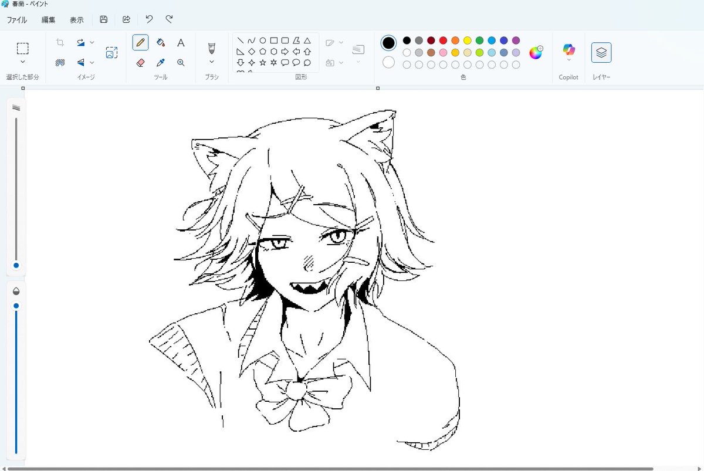
Task: Choose the red color swatch
Action: click(x=443, y=40)
